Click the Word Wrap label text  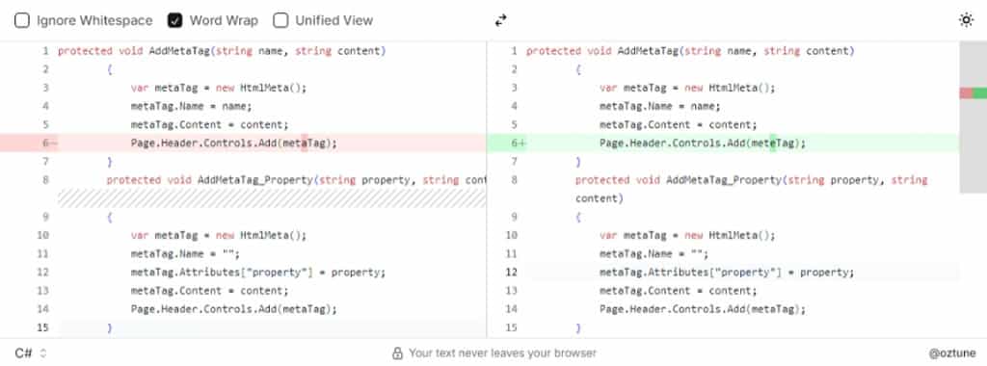point(224,21)
